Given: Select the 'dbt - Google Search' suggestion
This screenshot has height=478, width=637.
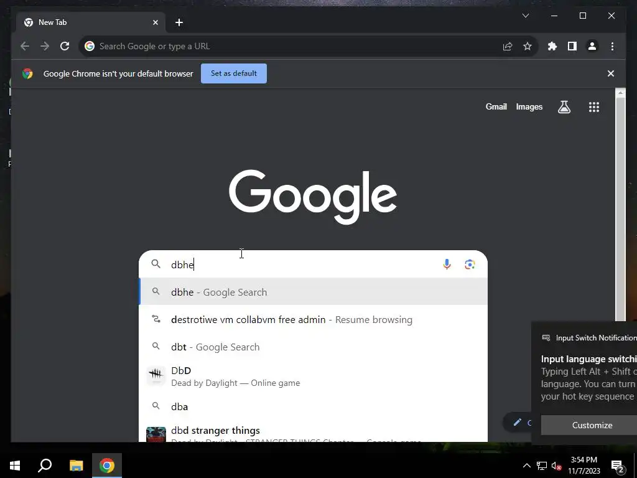Looking at the screenshot, I should (x=313, y=347).
